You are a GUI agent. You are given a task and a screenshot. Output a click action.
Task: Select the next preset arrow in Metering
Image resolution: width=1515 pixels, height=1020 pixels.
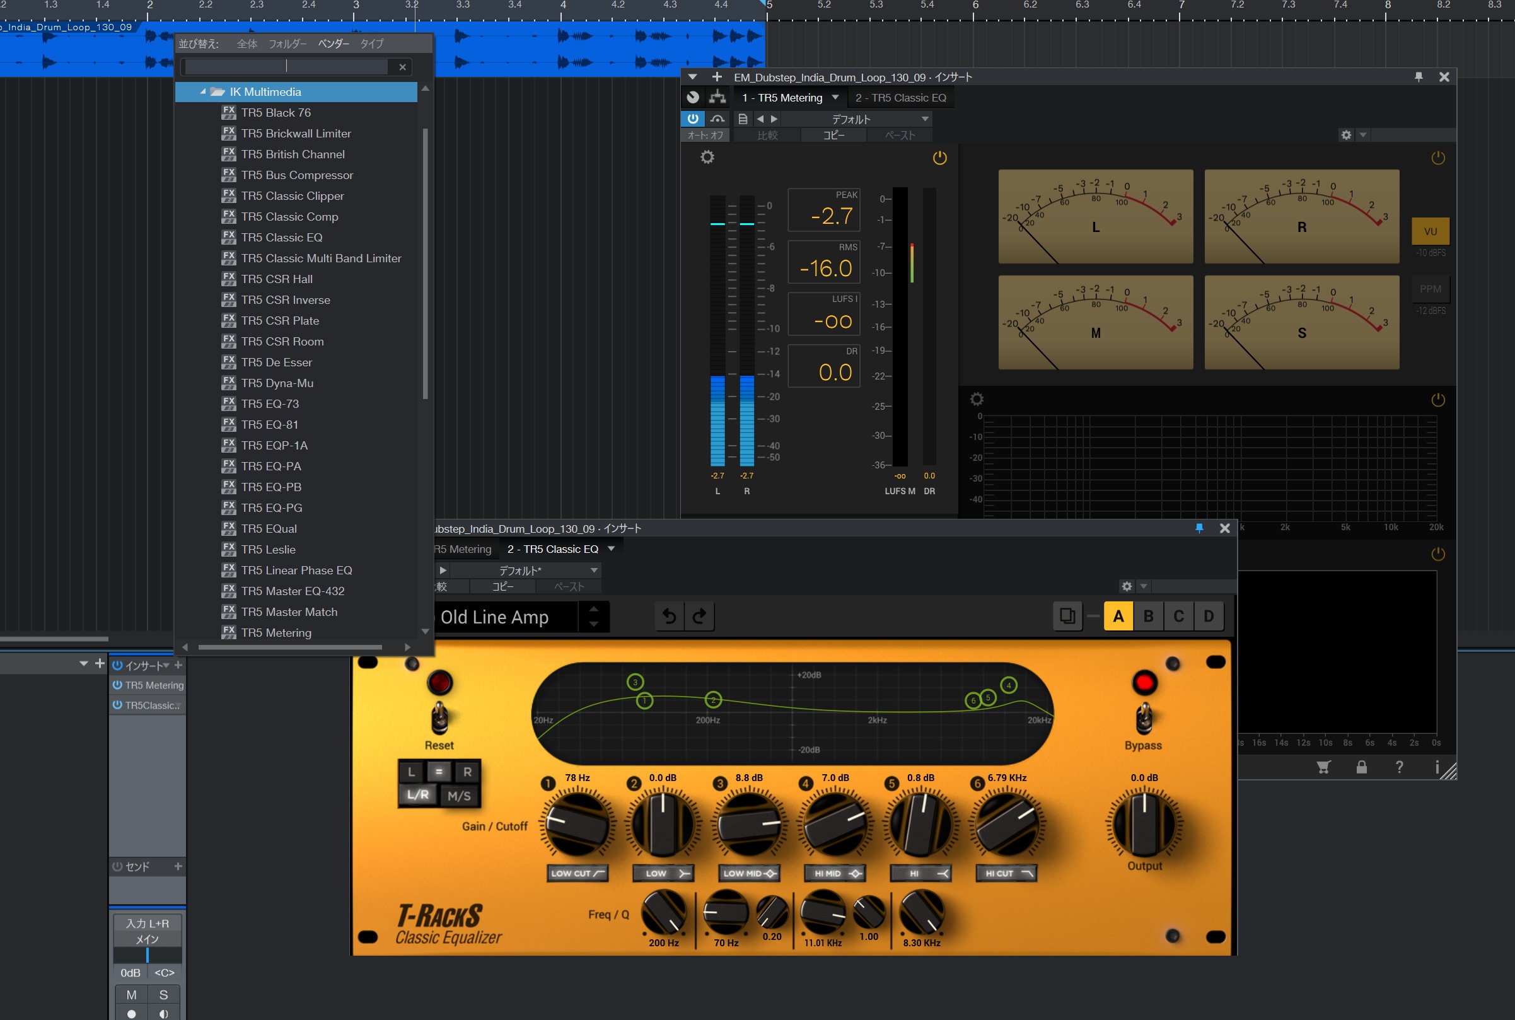[774, 119]
